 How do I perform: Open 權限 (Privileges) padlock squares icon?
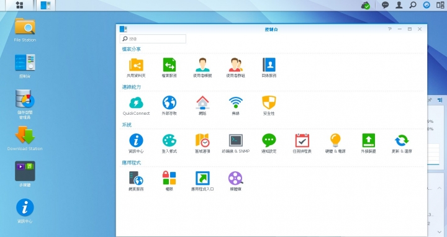click(x=169, y=178)
